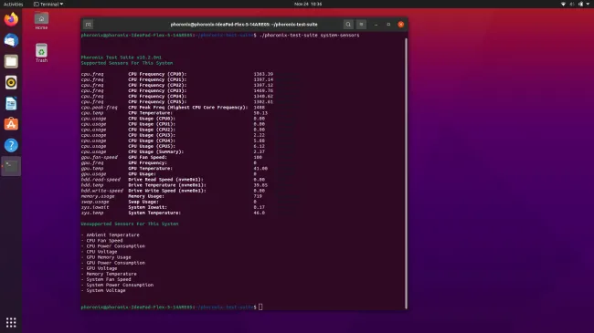
Task: Open Firefox from the dock
Action: (x=11, y=19)
